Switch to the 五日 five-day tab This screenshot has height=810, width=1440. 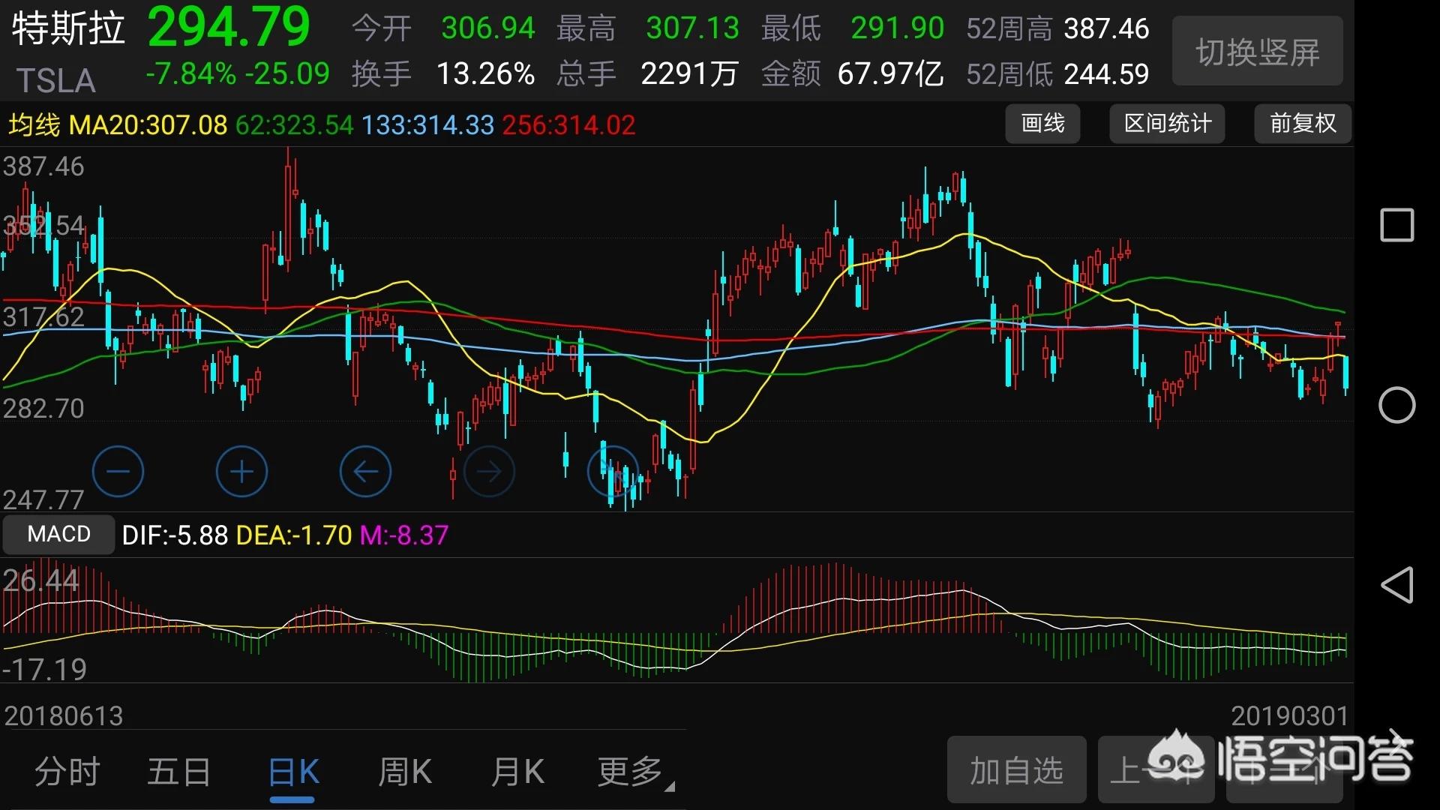tap(179, 772)
